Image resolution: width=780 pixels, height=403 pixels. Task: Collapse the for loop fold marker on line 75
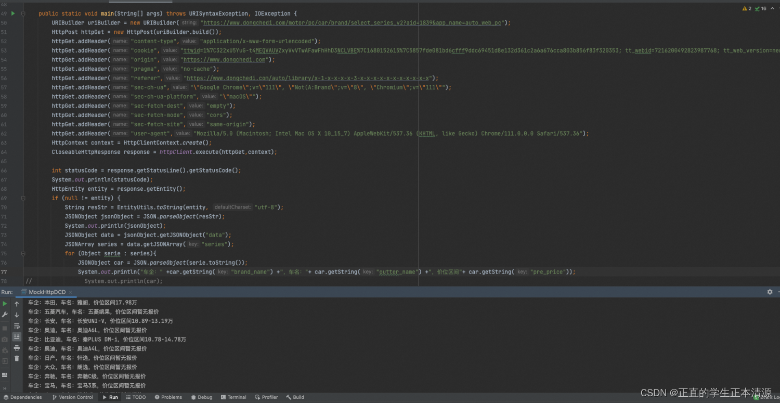(23, 253)
